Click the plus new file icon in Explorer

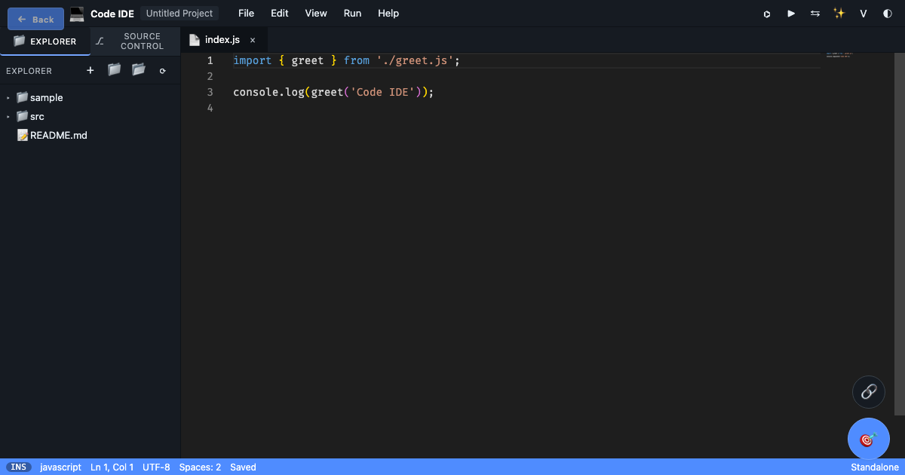[90, 70]
